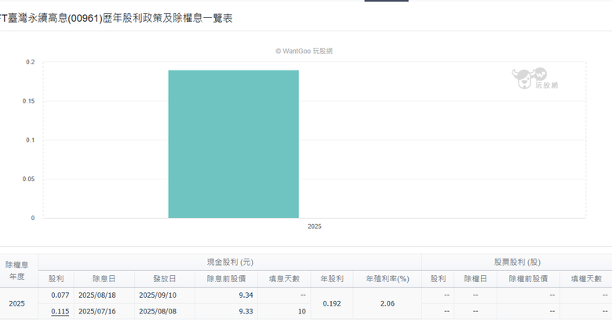Viewport: 612px width, 326px height.
Task: Click the 除權前股價 column header
Action: pos(528,279)
